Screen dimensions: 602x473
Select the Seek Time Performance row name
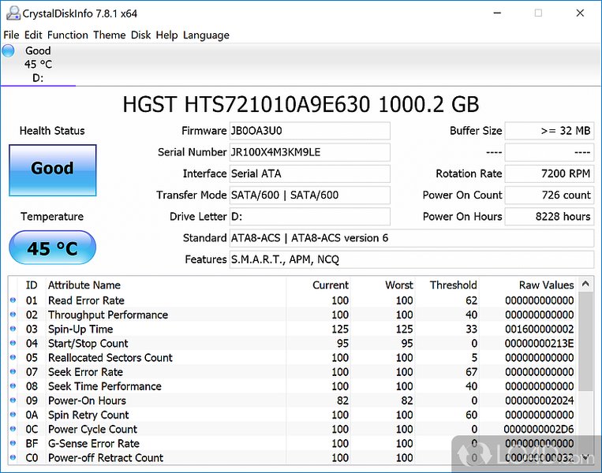click(105, 386)
